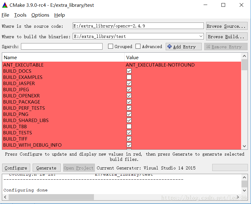Click the Search input field

coord(62,47)
